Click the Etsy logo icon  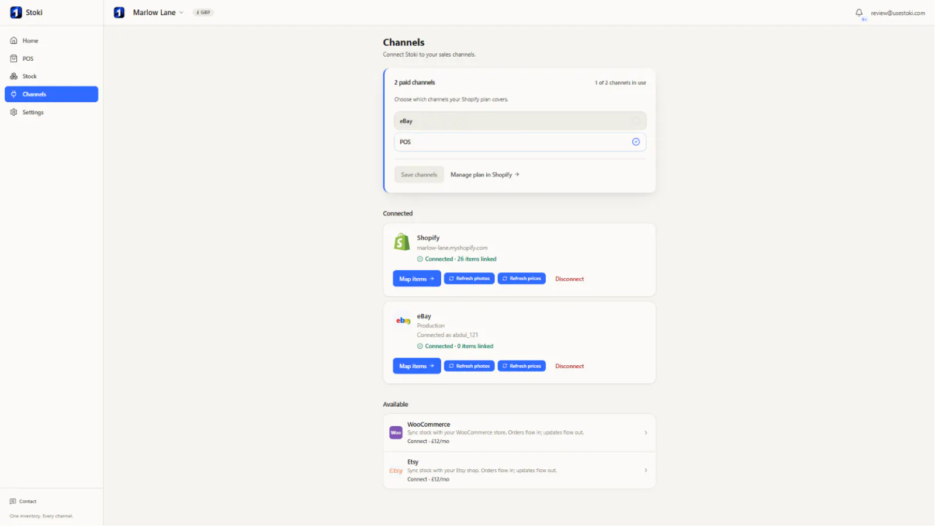tap(396, 470)
